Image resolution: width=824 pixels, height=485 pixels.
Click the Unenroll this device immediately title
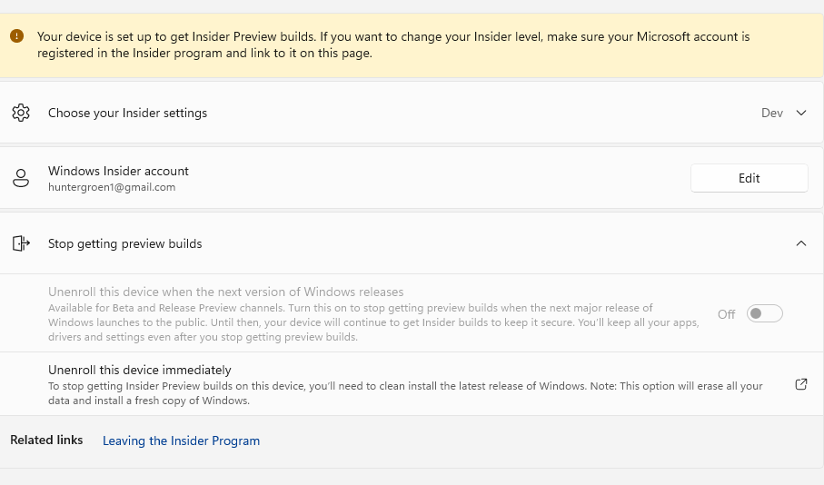pos(139,370)
